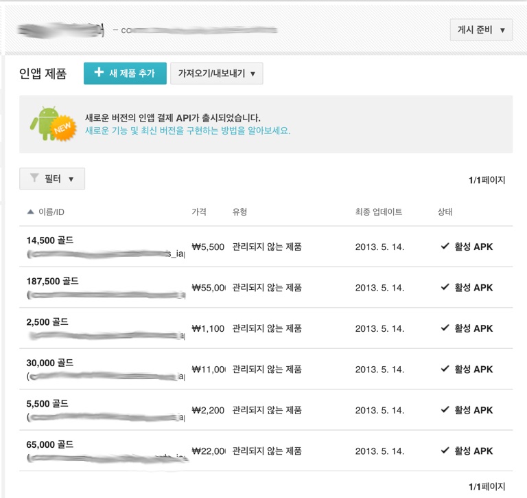Expand the 가져오기/내보내기 menu

point(216,73)
